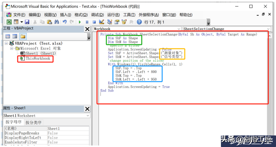Open the 帮助(H) menu
This screenshot has width=276, height=147.
186,15
